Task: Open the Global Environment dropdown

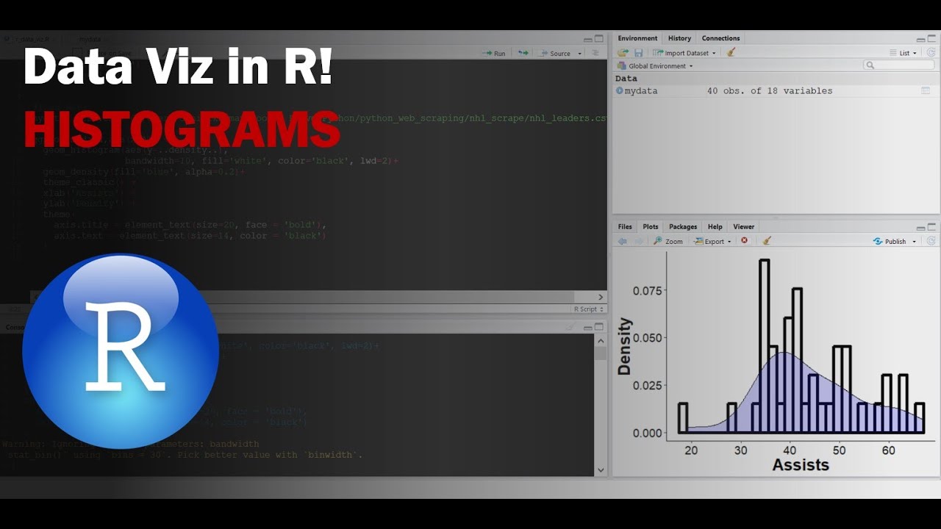Action: click(654, 66)
